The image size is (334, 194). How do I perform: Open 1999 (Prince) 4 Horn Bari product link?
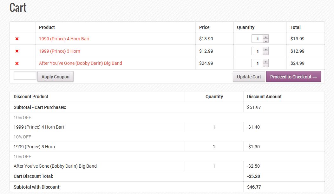[64, 39]
